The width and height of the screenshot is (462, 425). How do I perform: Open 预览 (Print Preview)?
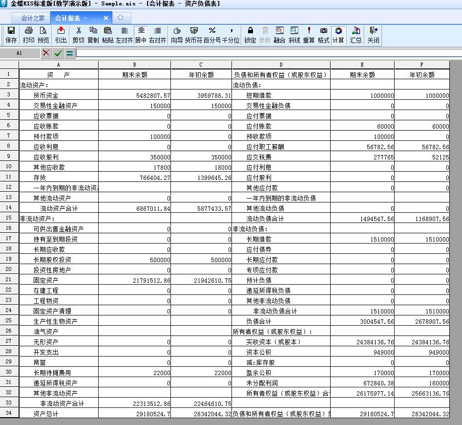click(43, 35)
